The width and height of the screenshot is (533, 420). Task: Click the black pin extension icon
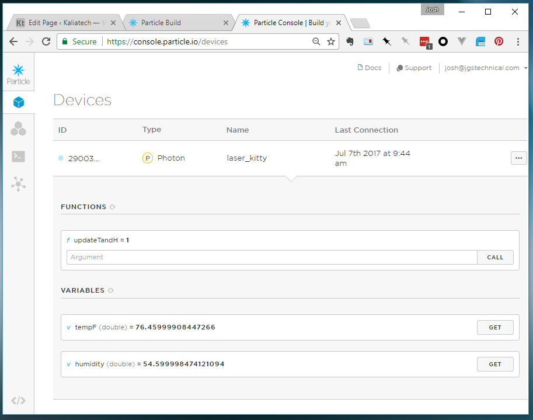tap(386, 41)
